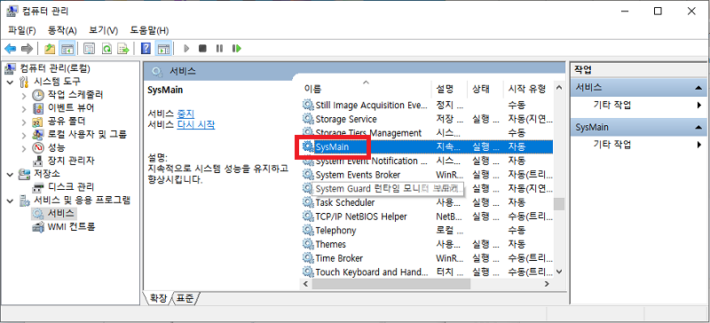Collapse 서비스 및 응용 프로그램 node
The height and width of the screenshot is (323, 710).
11,201
